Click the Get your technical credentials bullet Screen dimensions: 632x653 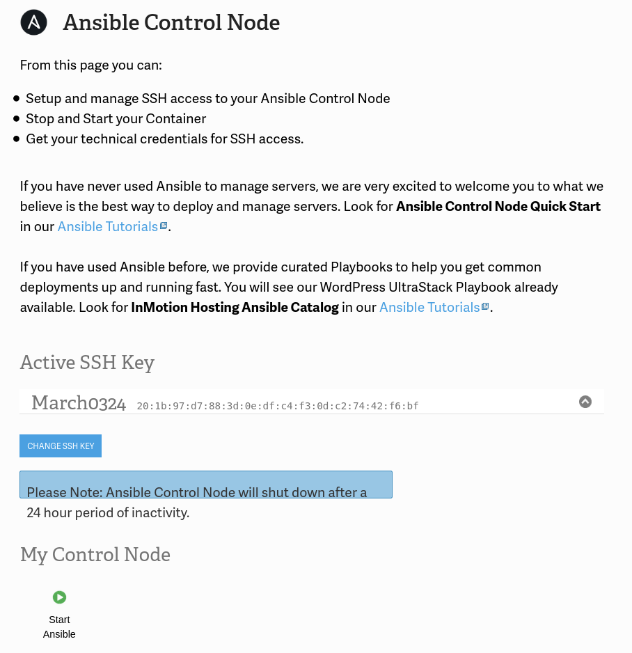coord(164,139)
